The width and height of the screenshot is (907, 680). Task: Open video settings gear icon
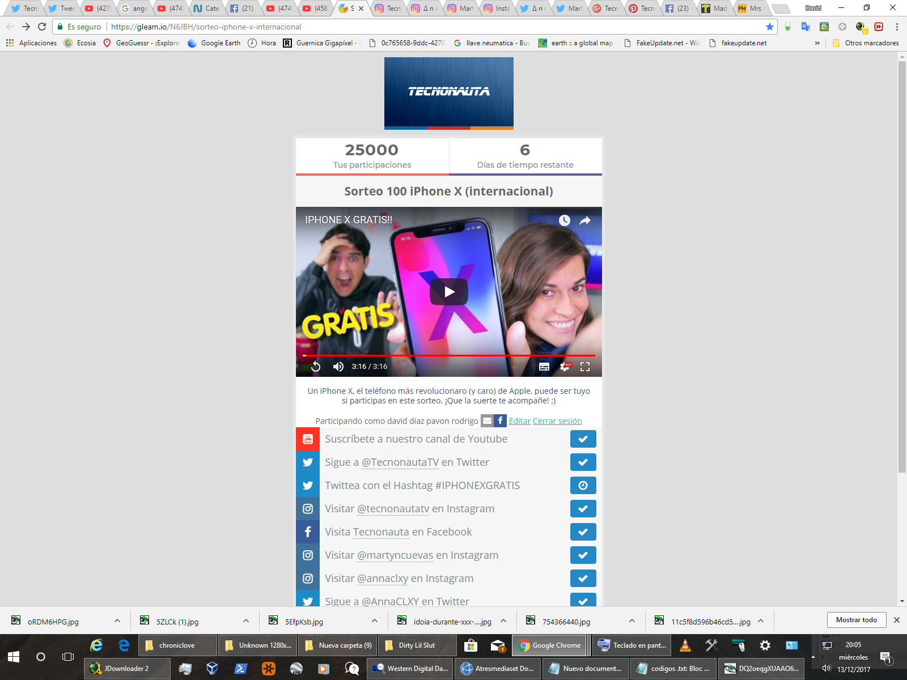565,367
